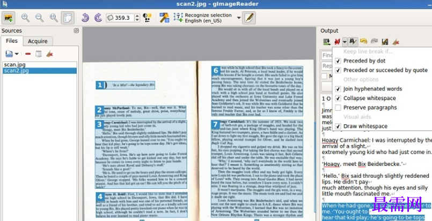Expand the add images dropdown arrow

point(17,54)
